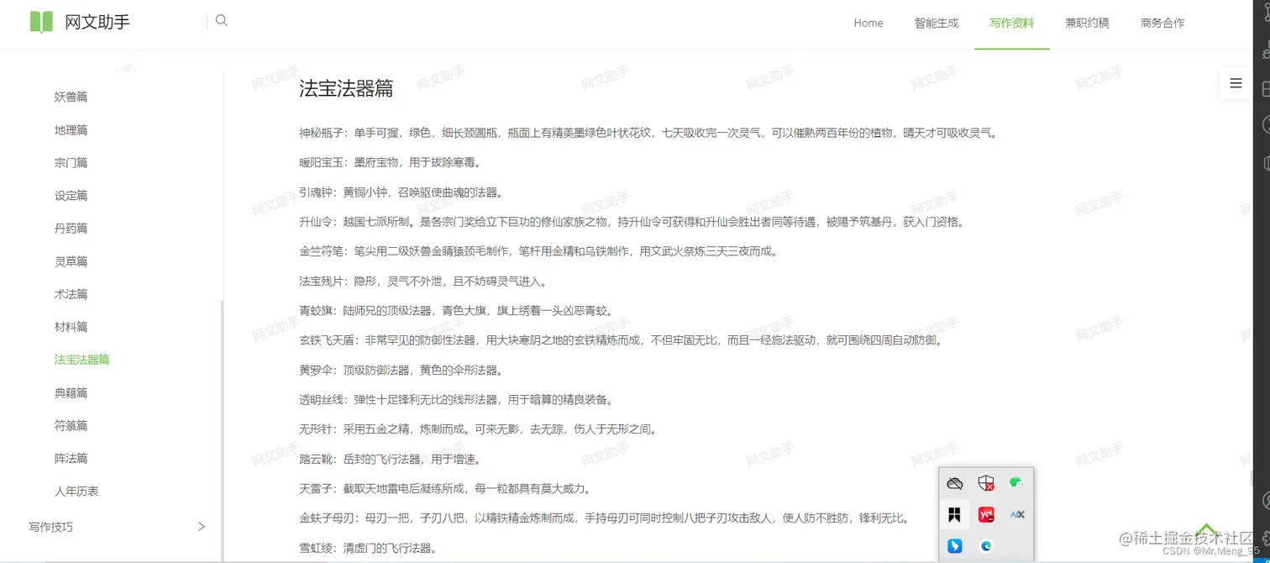The image size is (1270, 563).
Task: Click the blue arrow app in the tray
Action: [x=955, y=545]
